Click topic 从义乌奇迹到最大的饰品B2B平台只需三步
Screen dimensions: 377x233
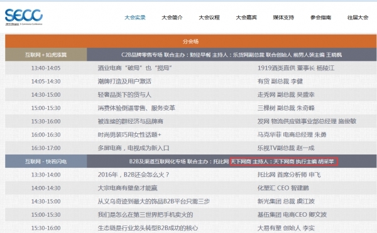(154, 202)
